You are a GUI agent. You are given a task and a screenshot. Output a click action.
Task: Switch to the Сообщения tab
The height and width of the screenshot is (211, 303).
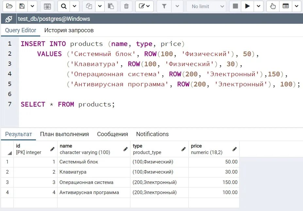point(112,134)
